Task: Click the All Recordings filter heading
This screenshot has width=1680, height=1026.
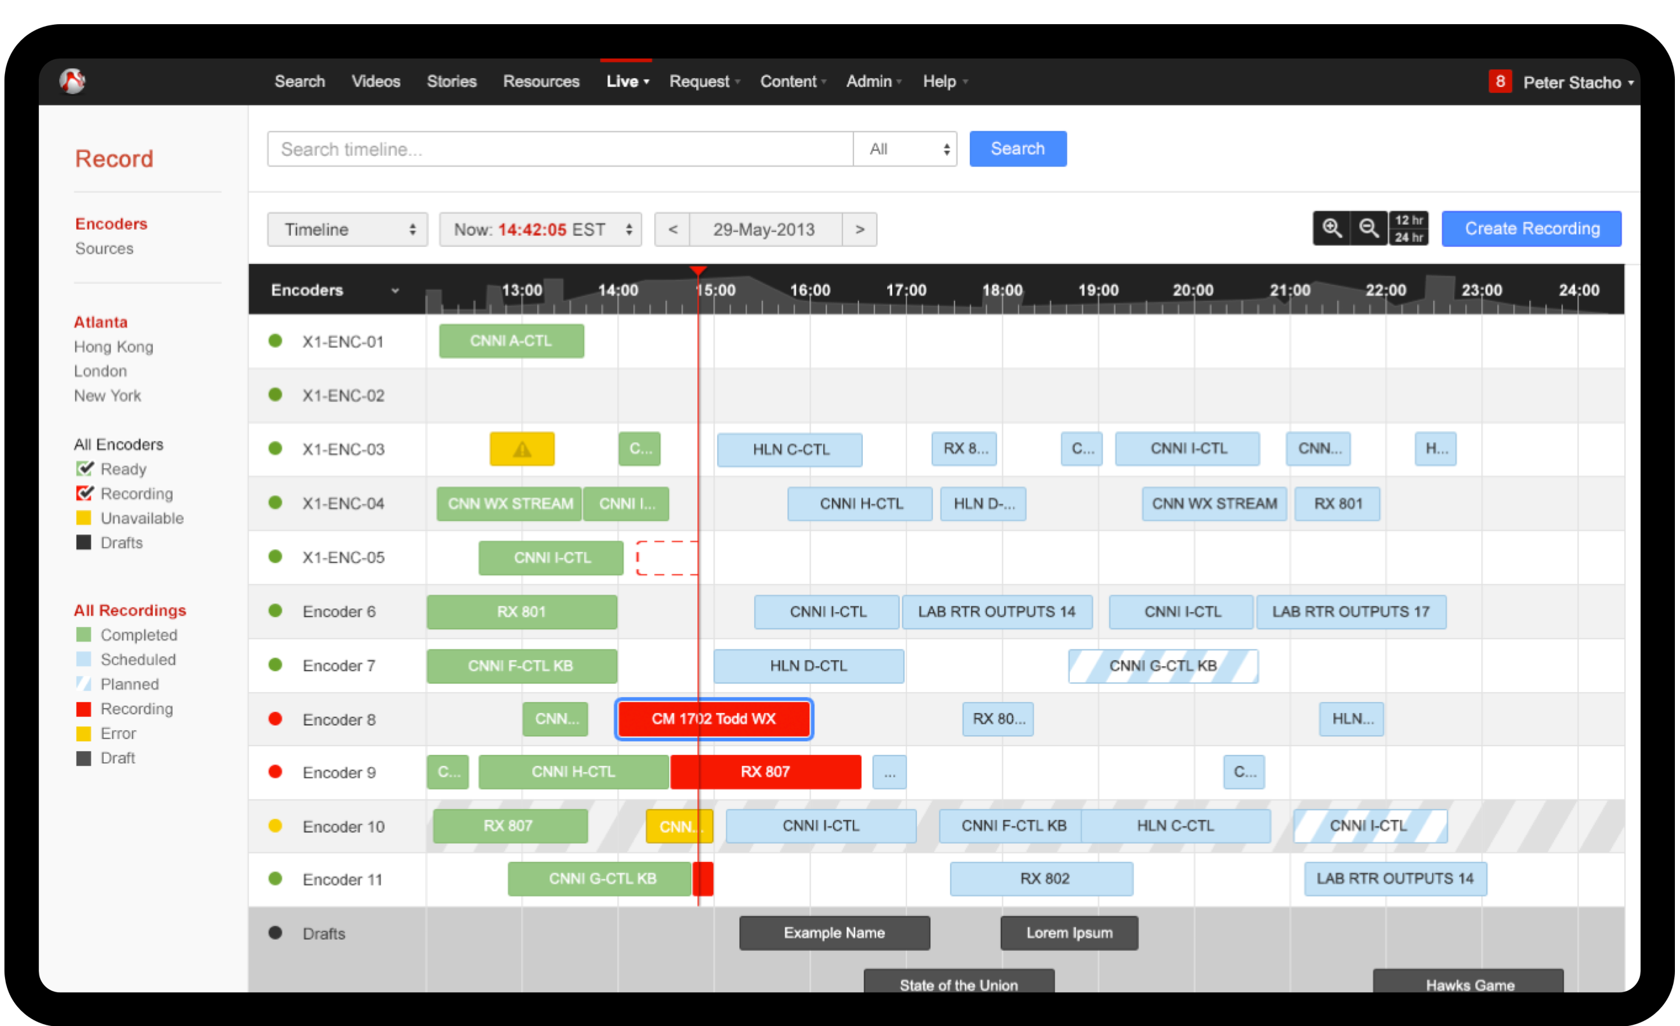Action: click(130, 610)
